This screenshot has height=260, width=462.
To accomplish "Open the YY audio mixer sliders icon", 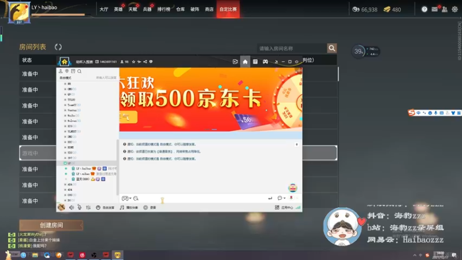I will point(88,207).
